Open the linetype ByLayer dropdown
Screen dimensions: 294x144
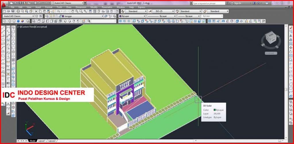coord(161,16)
